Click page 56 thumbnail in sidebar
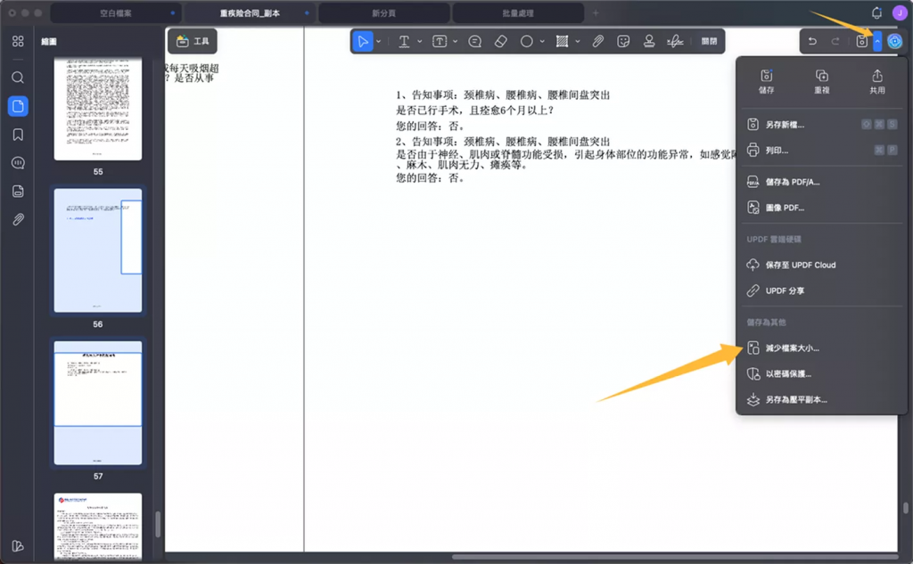913x564 pixels. click(x=98, y=249)
